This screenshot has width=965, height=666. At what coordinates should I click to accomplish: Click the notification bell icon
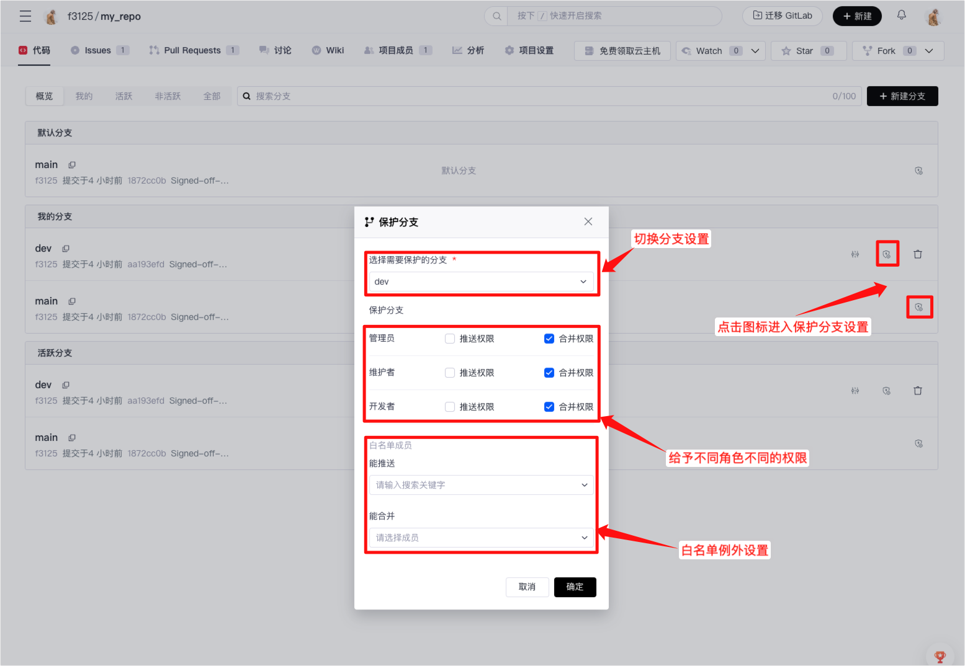coord(901,16)
